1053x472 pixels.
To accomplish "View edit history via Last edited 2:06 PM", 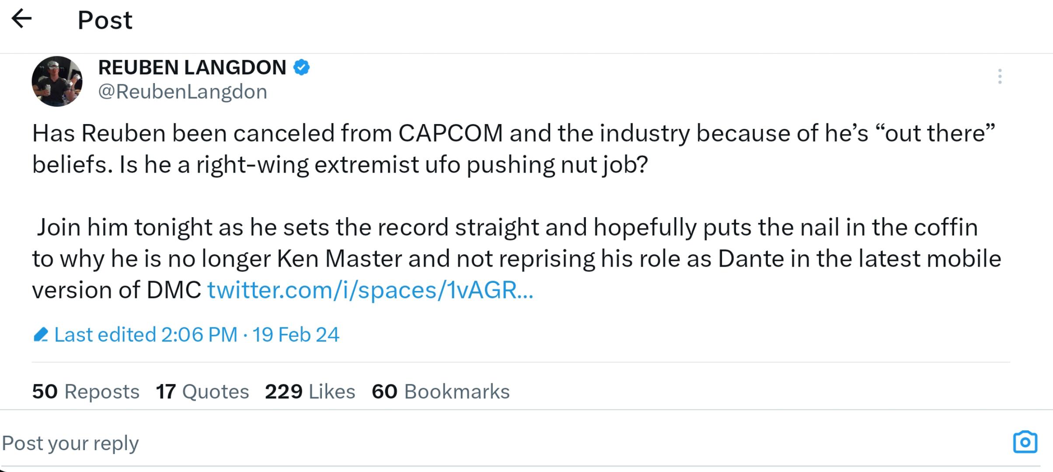I will pyautogui.click(x=146, y=335).
